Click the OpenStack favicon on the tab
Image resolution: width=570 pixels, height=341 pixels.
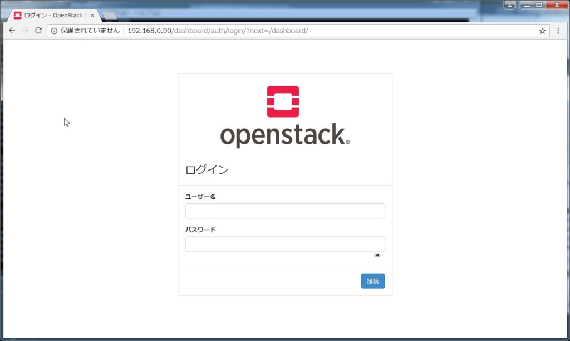pos(17,15)
